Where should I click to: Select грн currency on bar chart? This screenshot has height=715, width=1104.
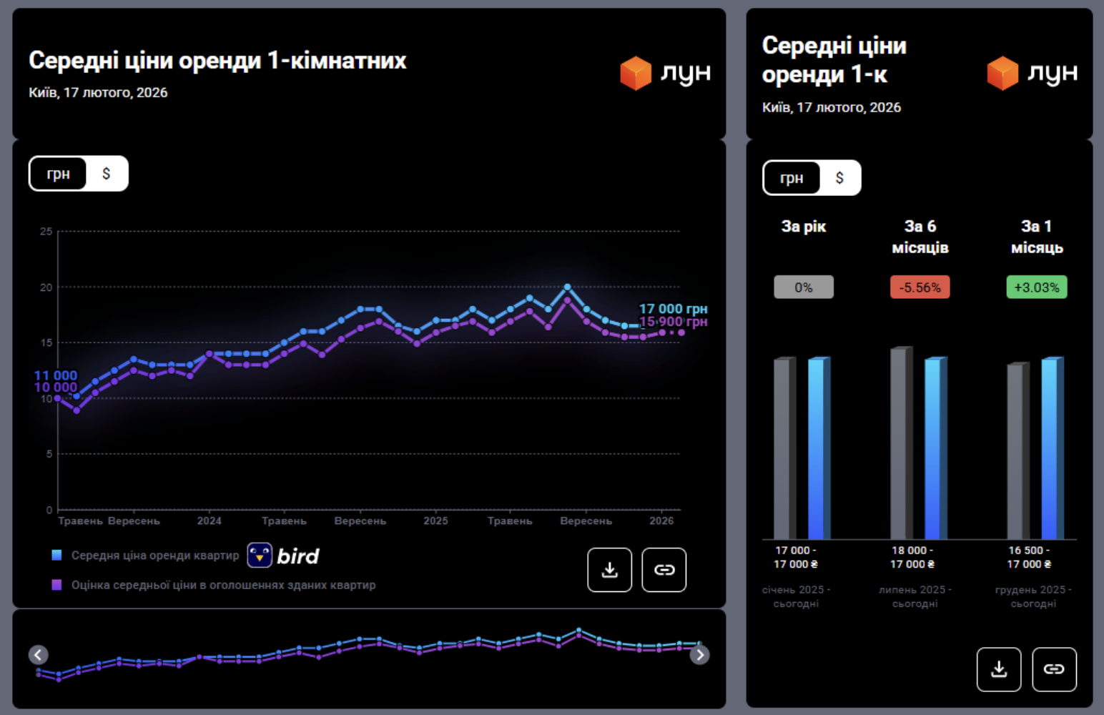(x=792, y=178)
